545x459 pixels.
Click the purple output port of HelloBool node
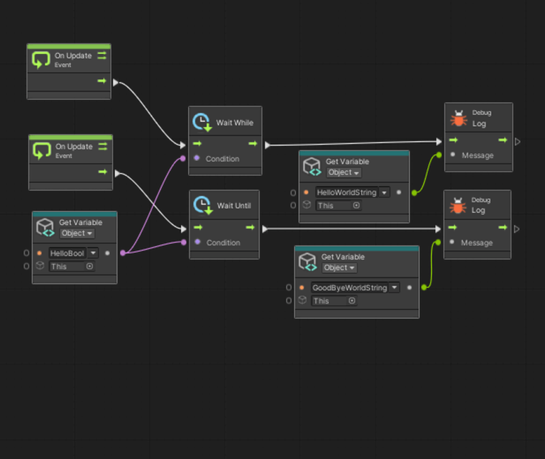[x=122, y=253]
